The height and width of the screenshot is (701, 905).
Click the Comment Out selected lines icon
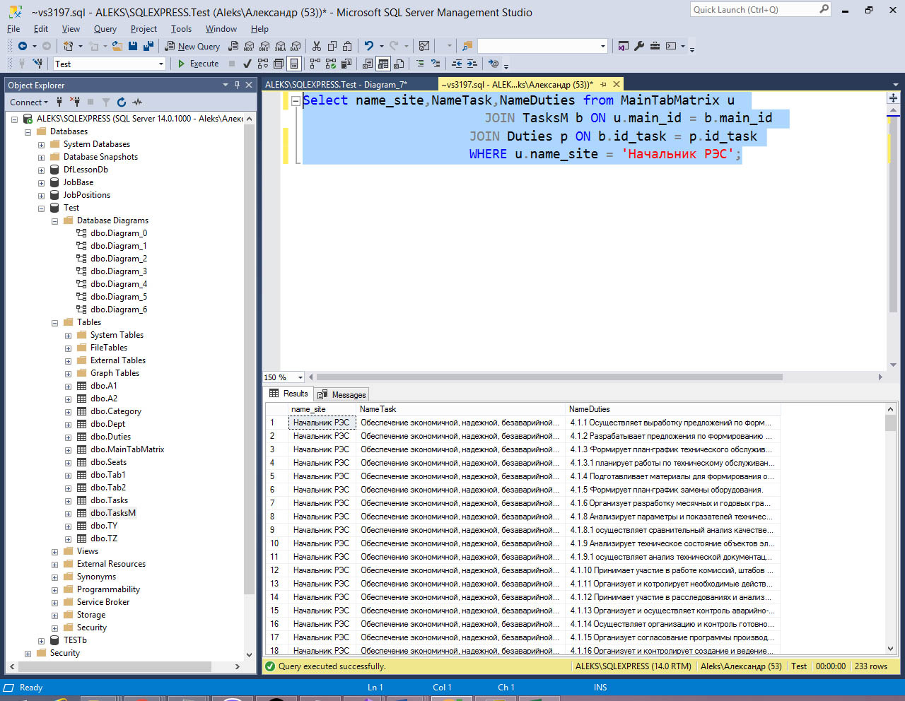point(420,64)
